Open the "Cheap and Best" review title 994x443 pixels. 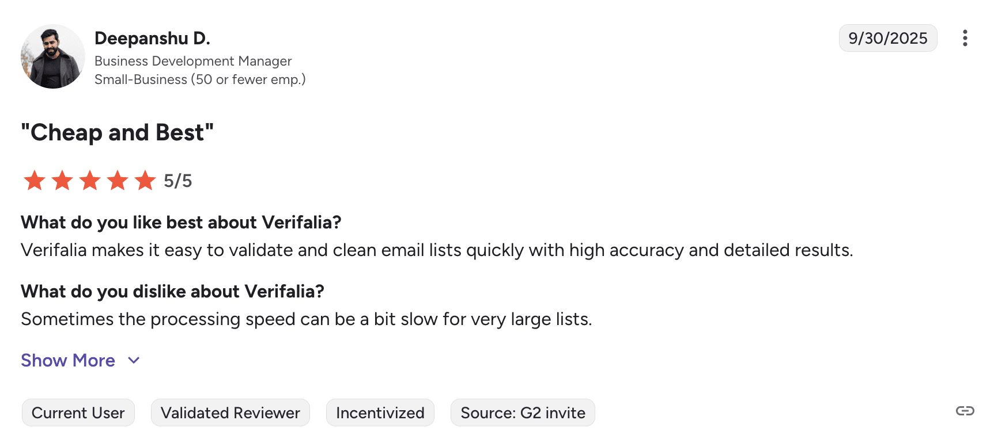click(x=117, y=133)
